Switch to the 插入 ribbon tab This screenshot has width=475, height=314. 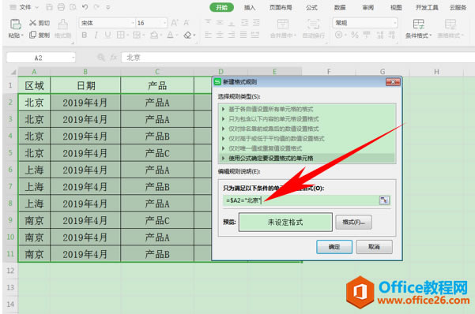250,8
